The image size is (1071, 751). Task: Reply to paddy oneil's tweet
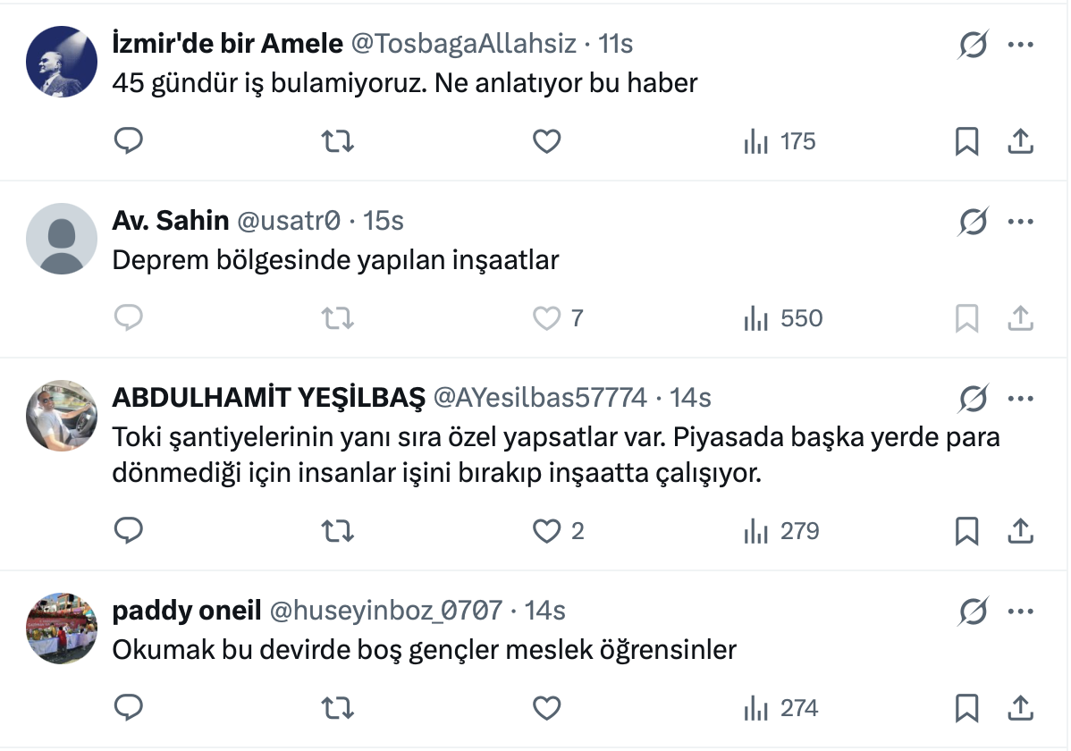[129, 708]
